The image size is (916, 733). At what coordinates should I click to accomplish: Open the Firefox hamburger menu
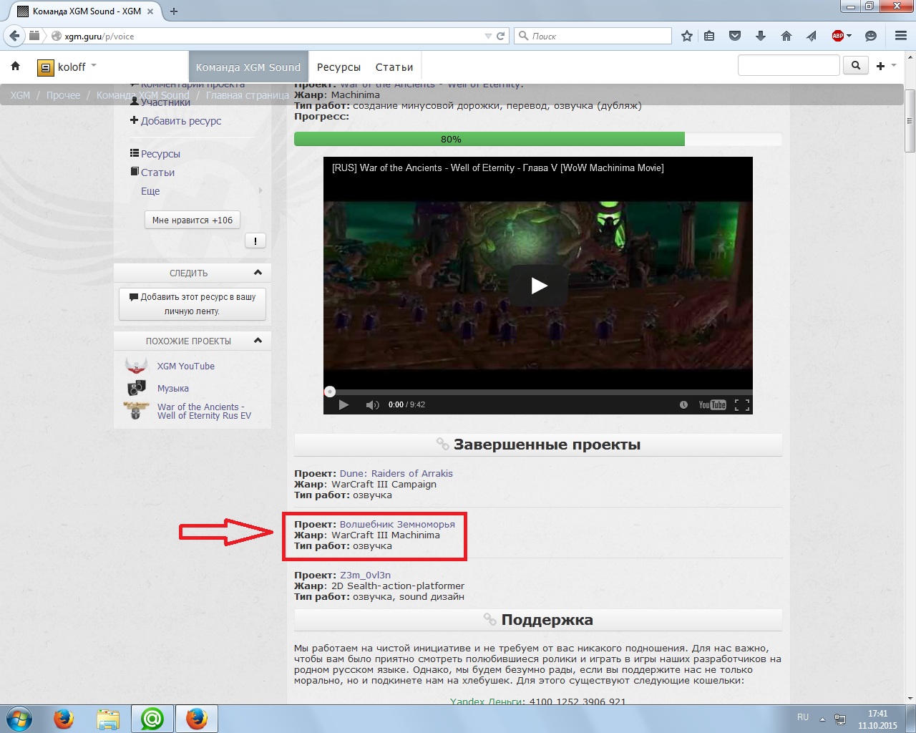click(x=901, y=36)
